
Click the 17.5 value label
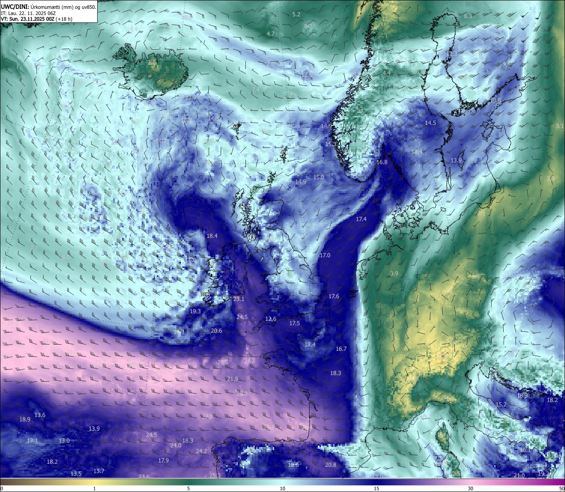[x=294, y=323]
